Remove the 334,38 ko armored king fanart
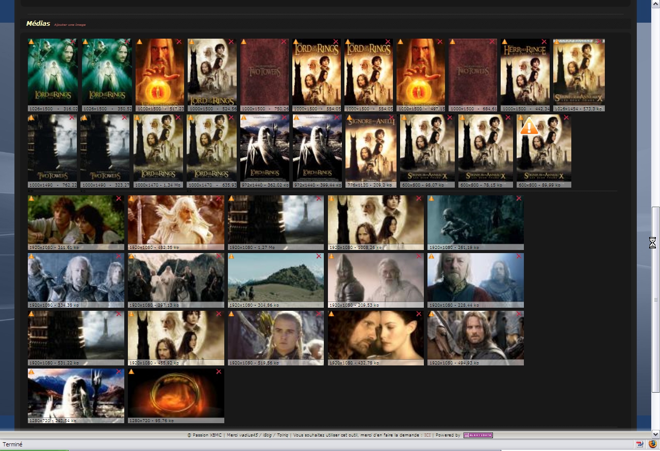This screenshot has width=660, height=451. tap(119, 256)
